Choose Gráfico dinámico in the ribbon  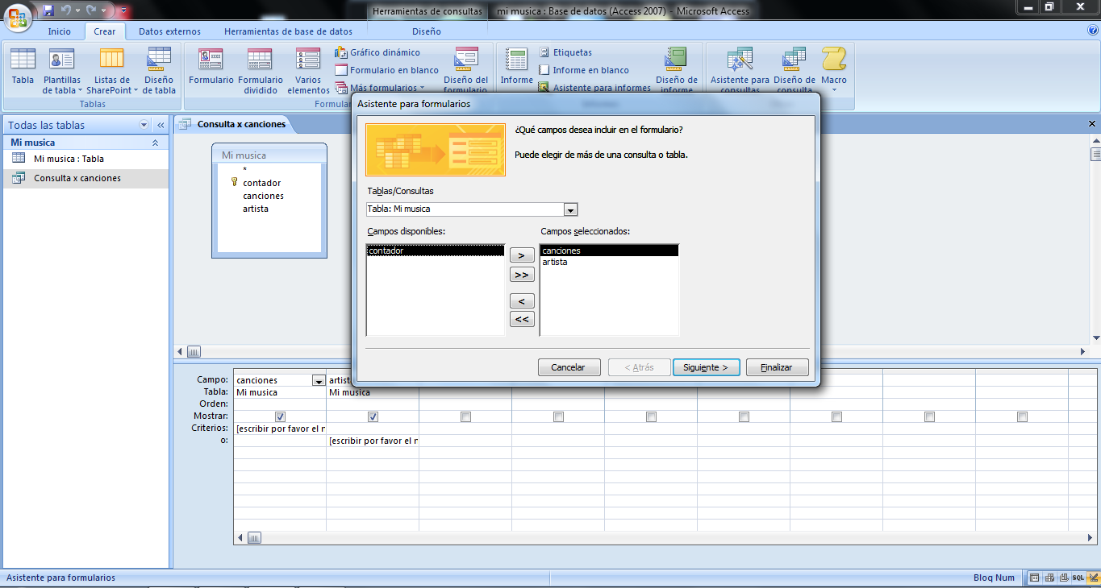point(377,52)
